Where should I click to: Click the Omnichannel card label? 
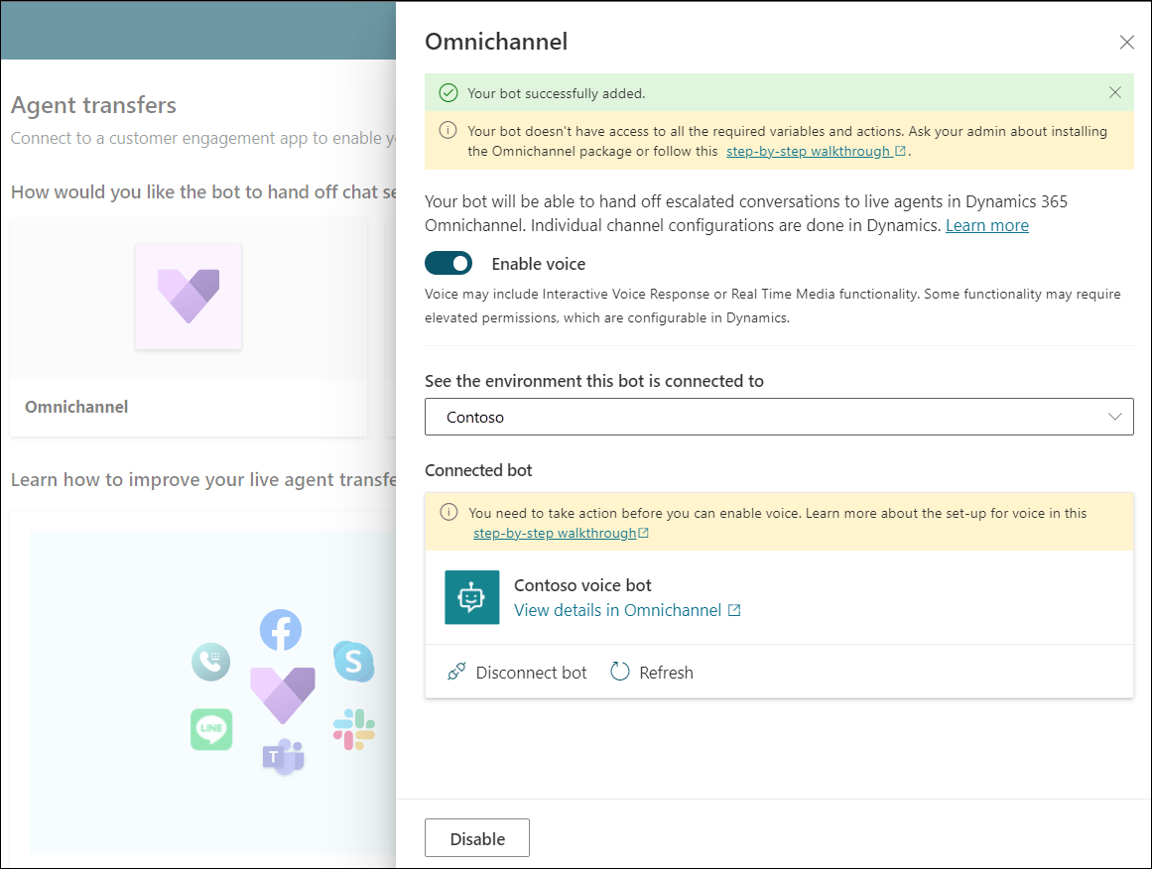coord(76,407)
